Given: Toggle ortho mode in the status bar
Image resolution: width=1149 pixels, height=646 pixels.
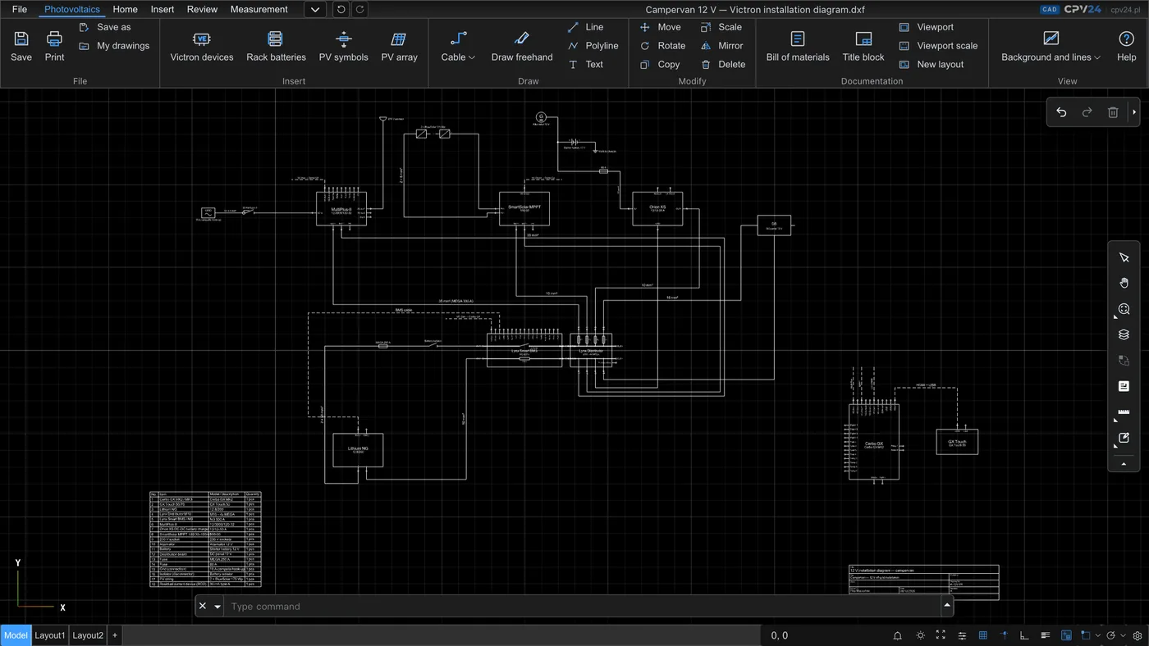Looking at the screenshot, I should click(1024, 635).
